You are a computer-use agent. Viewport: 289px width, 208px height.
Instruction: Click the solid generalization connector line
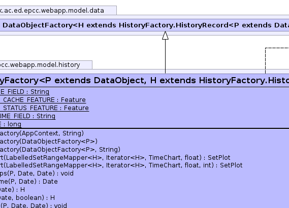(165, 56)
